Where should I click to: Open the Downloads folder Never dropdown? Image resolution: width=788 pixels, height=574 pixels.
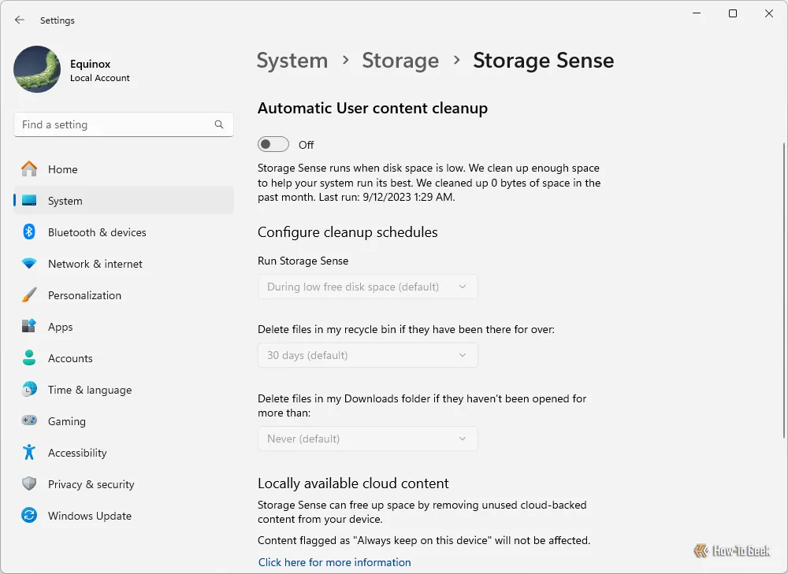click(x=367, y=439)
